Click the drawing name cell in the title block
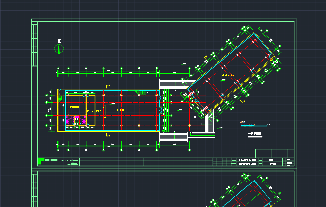 pyautogui.click(x=272, y=164)
